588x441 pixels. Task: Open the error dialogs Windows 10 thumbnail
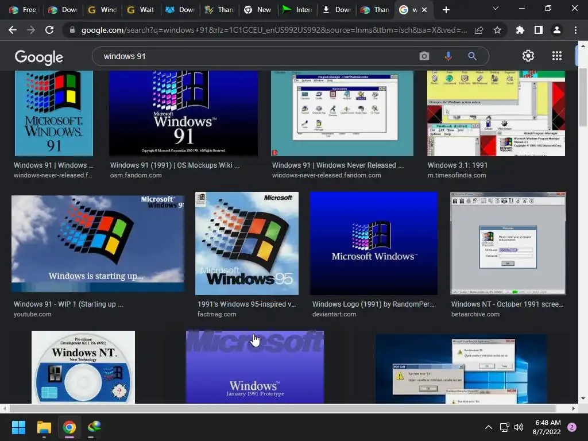click(x=461, y=369)
